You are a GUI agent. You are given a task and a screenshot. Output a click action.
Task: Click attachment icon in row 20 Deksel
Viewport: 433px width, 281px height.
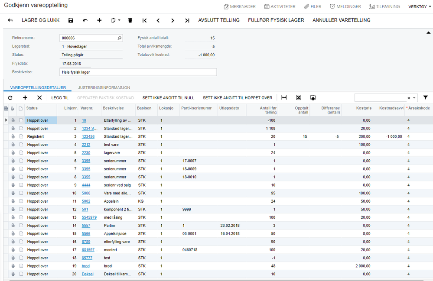(13, 274)
